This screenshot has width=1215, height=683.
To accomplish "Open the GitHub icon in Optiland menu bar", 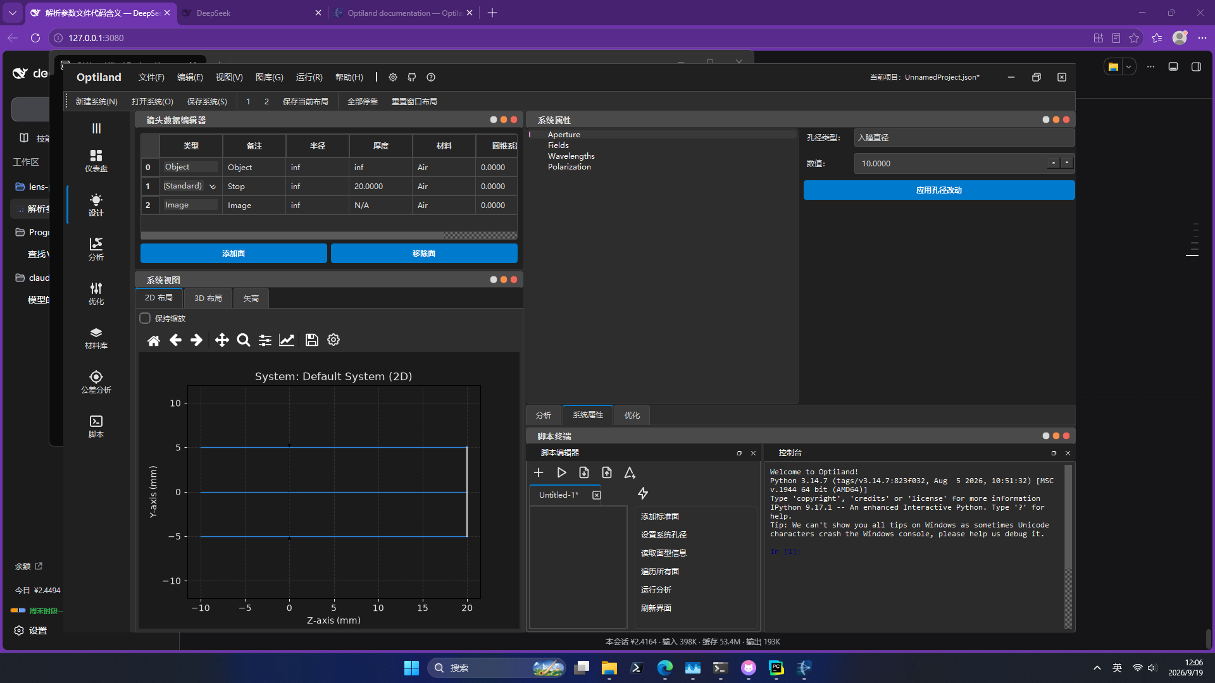I will pos(412,77).
